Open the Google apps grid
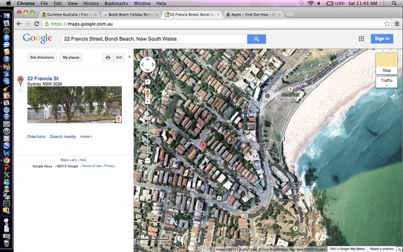The image size is (403, 252). 362,38
